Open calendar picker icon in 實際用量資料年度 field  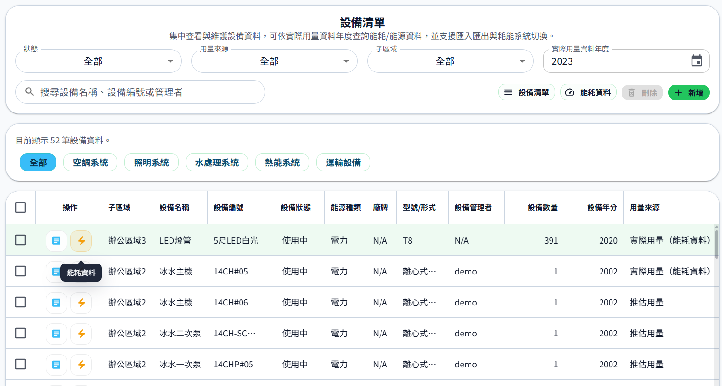(x=697, y=61)
